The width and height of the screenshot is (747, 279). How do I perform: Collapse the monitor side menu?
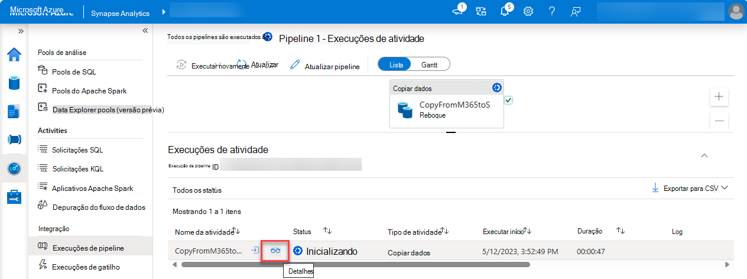(145, 31)
